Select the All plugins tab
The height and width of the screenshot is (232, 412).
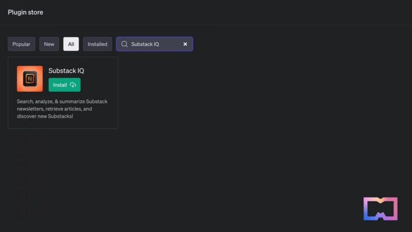[71, 44]
